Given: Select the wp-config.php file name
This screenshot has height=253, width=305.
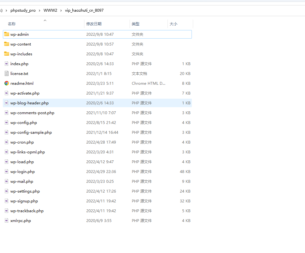Looking at the screenshot, I should 23,123.
